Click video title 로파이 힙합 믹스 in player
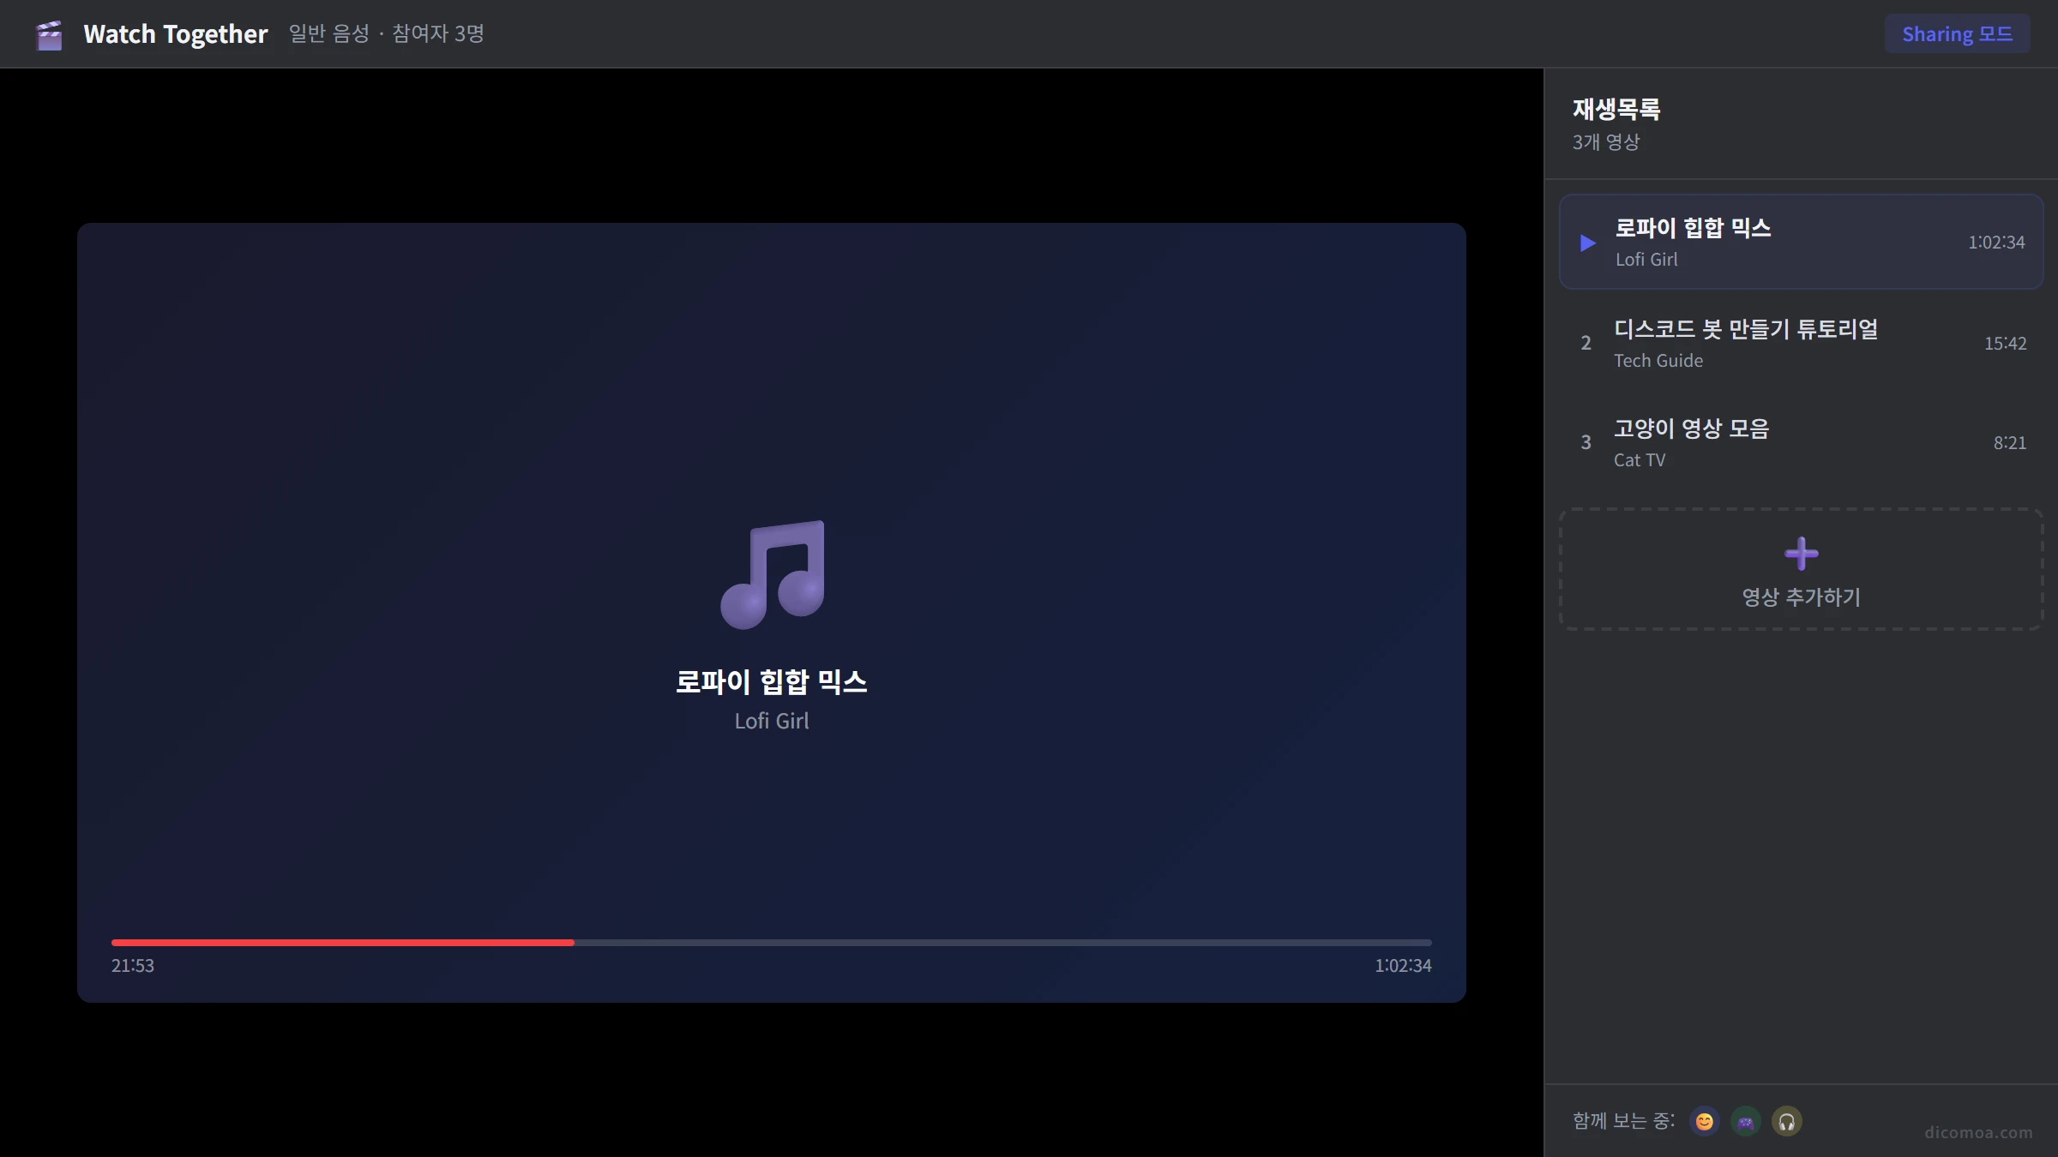 coord(772,682)
